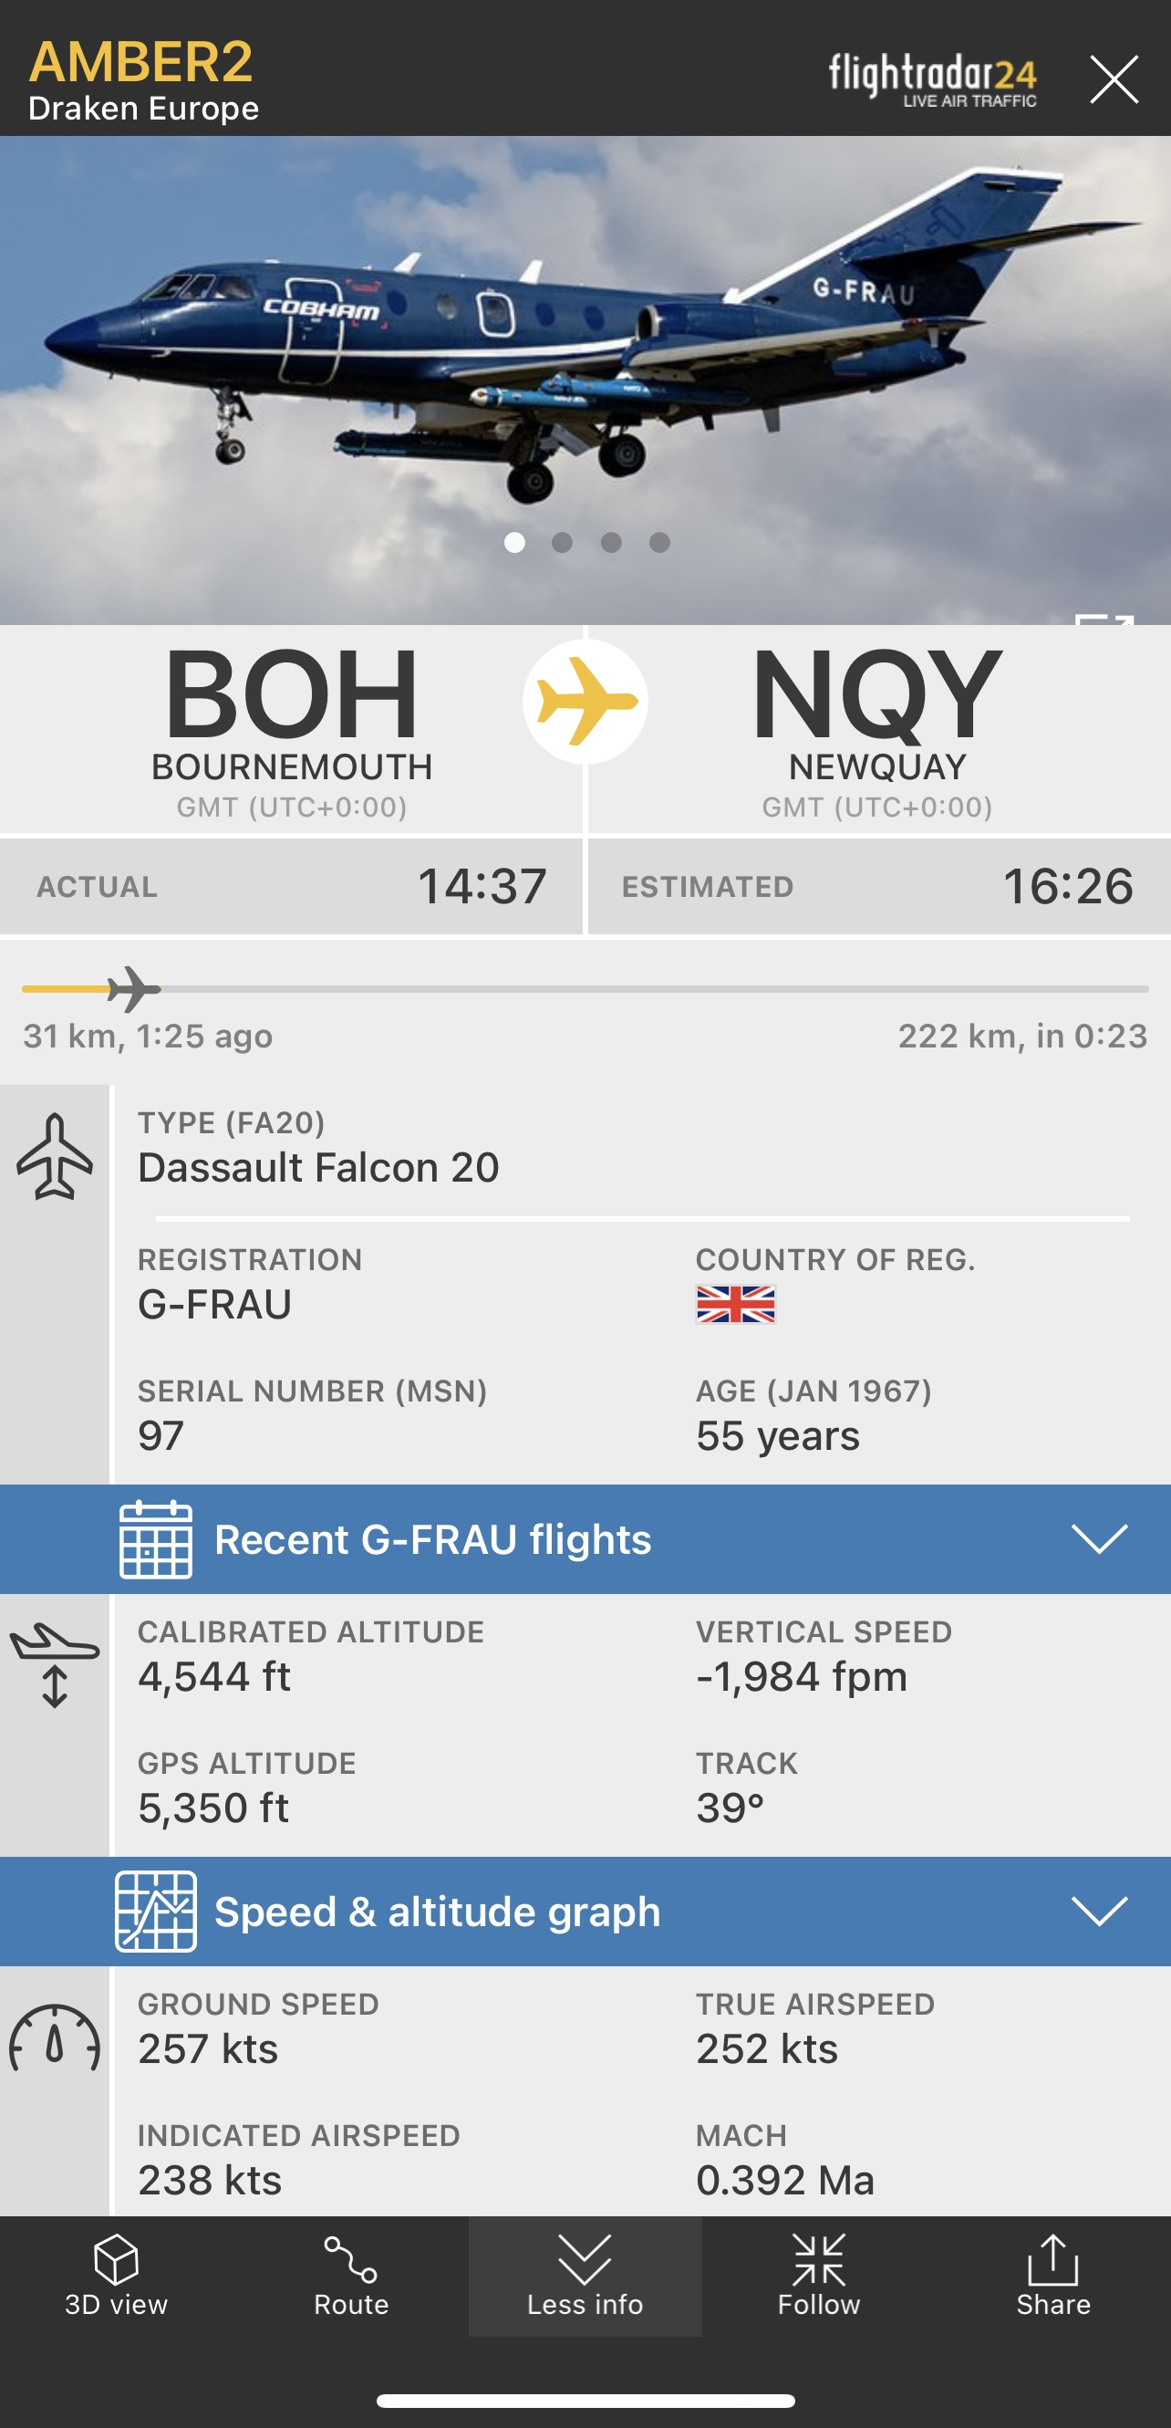Click the flight progress bar plane marker
Image resolution: width=1171 pixels, height=2428 pixels.
point(133,989)
